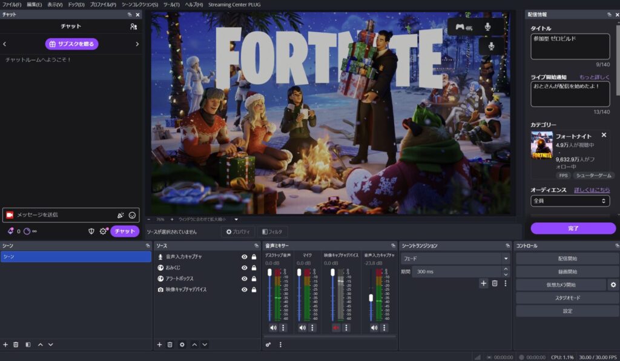Mute the デスクトップ音声 speaker icon
The height and width of the screenshot is (361, 620).
(272, 328)
